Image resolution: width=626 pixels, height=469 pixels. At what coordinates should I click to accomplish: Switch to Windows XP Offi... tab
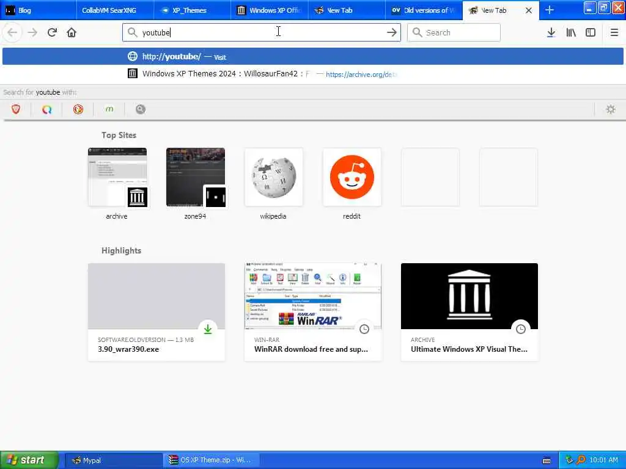(x=270, y=10)
